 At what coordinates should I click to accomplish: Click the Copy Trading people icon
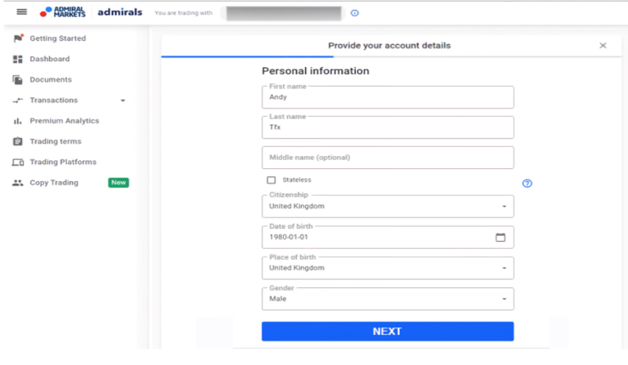[x=18, y=183]
